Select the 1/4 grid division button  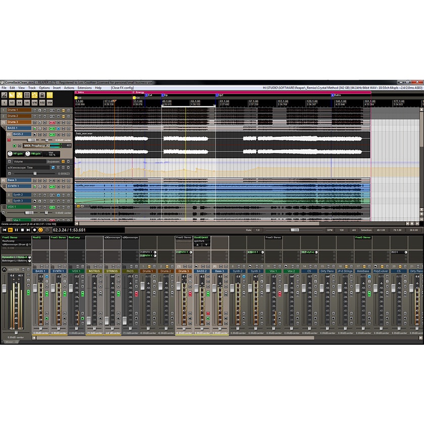tap(19, 102)
